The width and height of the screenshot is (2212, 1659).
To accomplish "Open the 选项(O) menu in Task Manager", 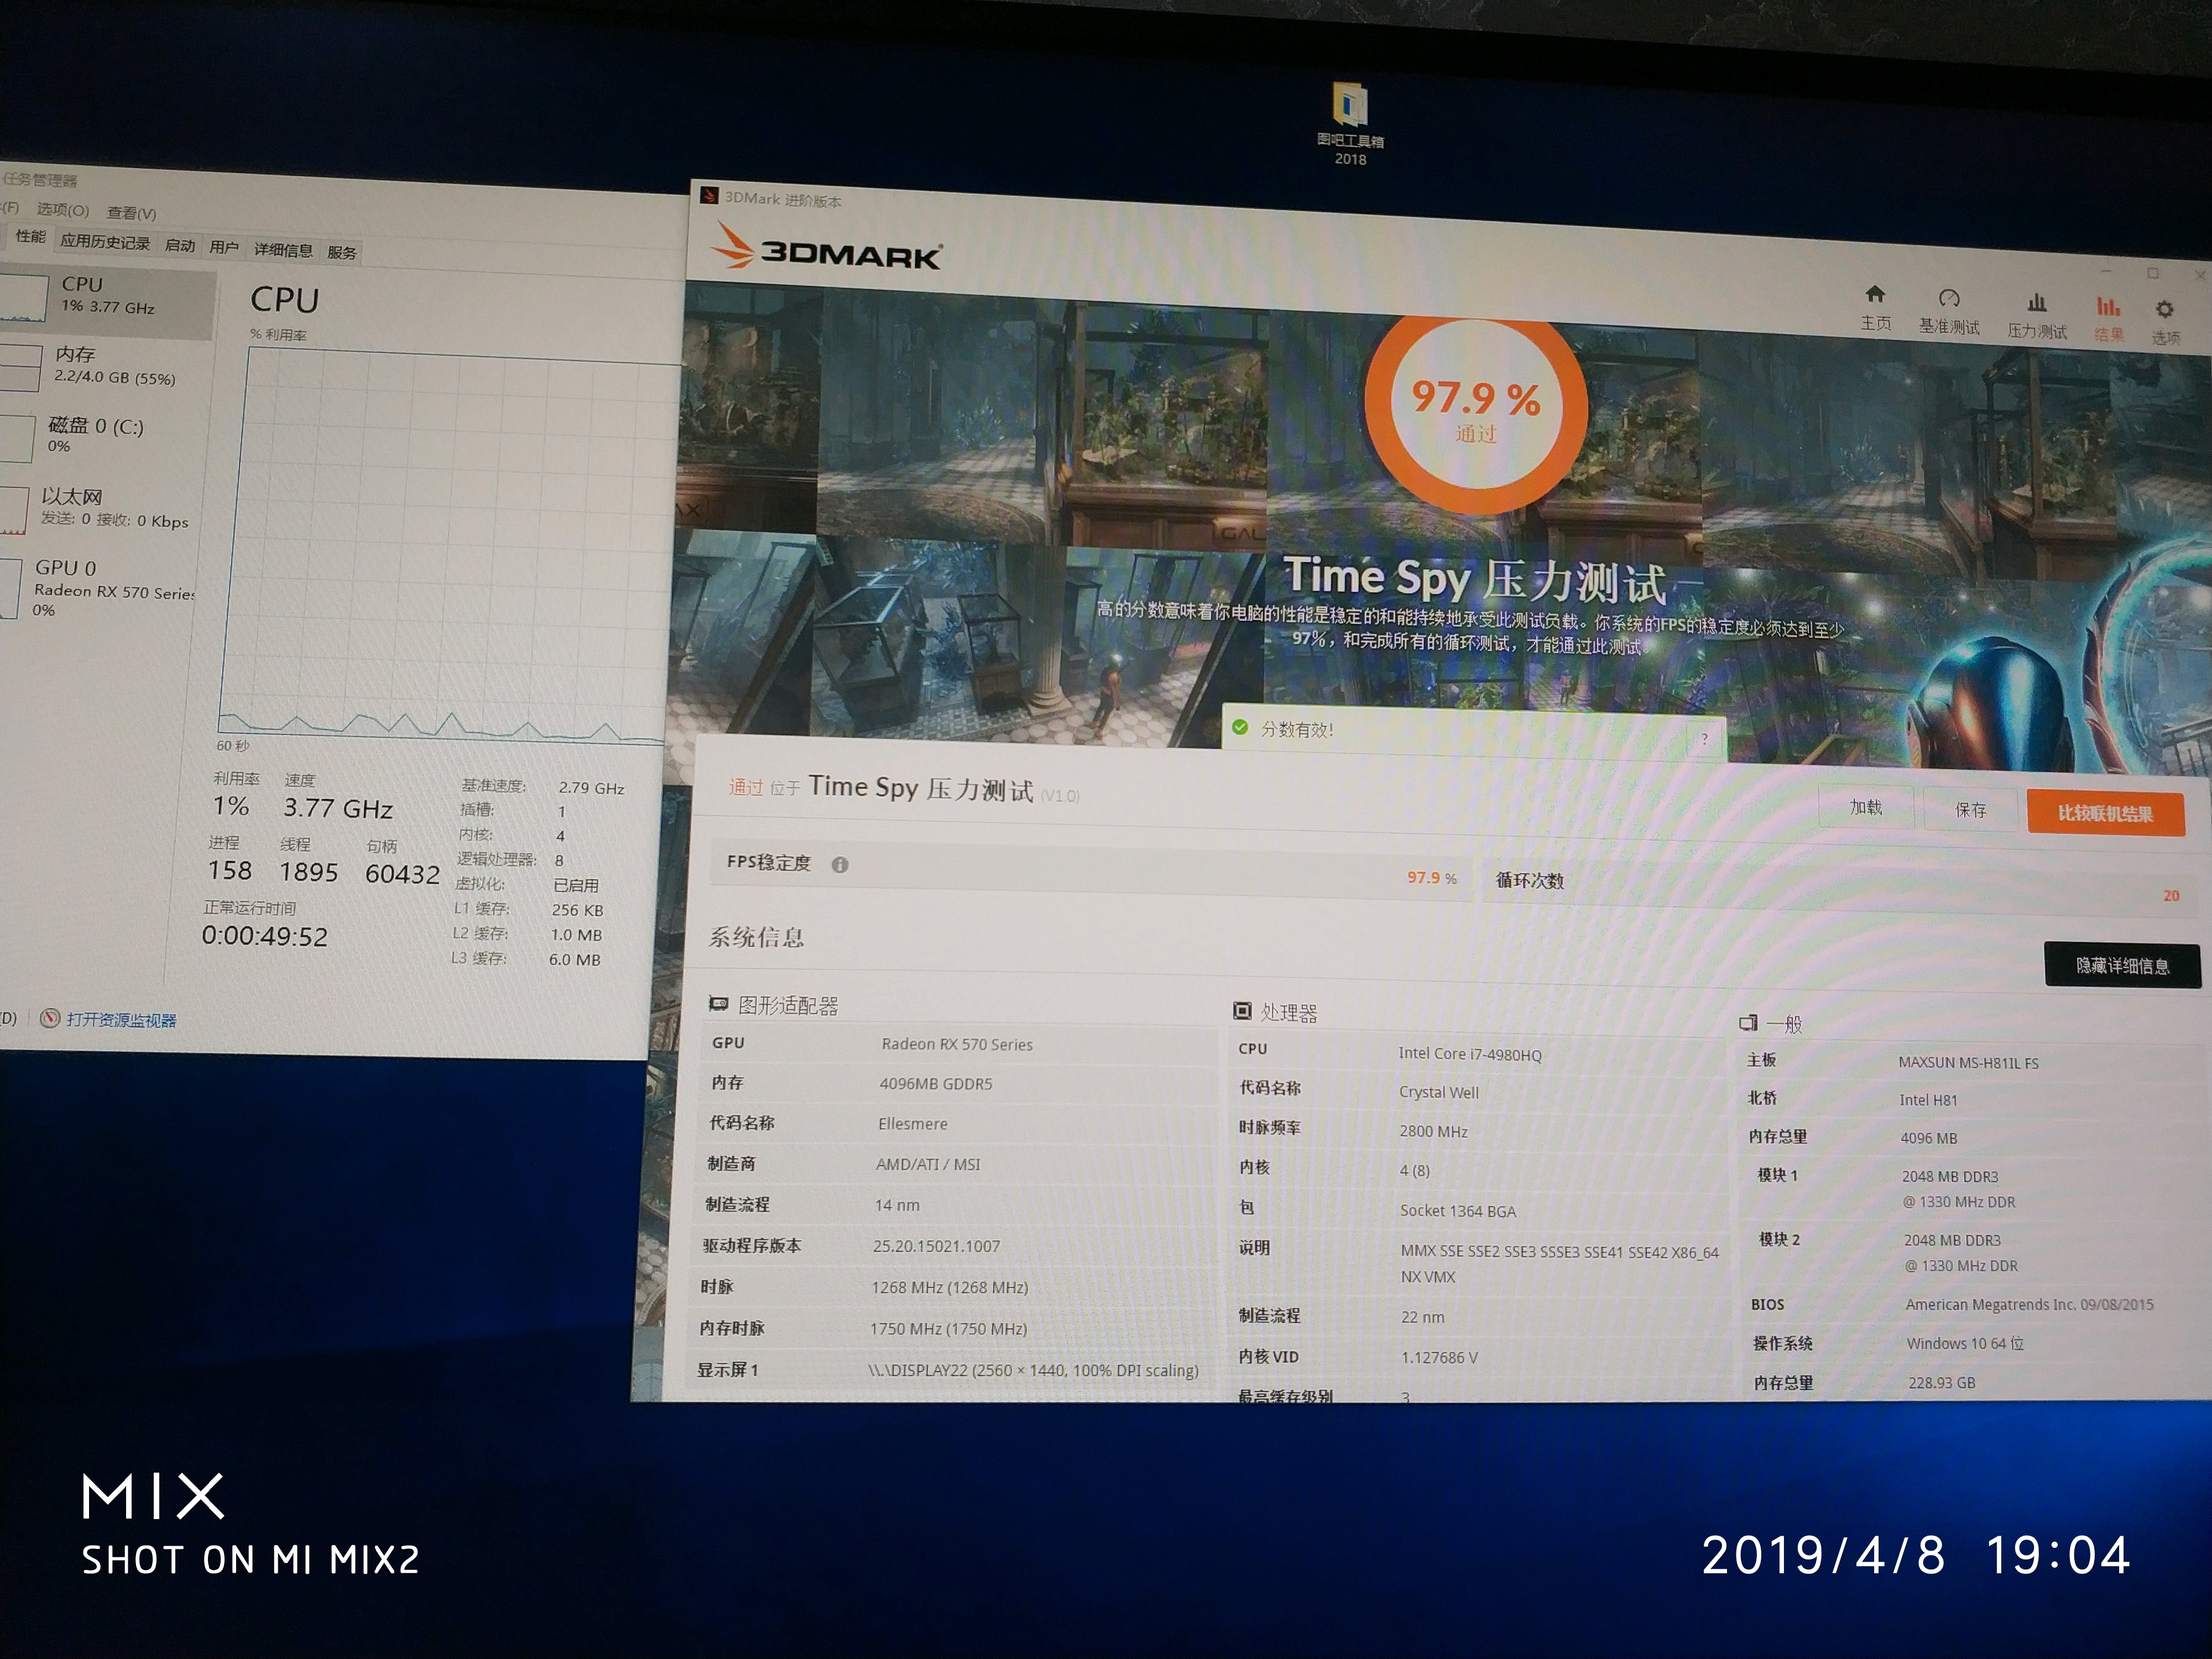I will [x=63, y=210].
